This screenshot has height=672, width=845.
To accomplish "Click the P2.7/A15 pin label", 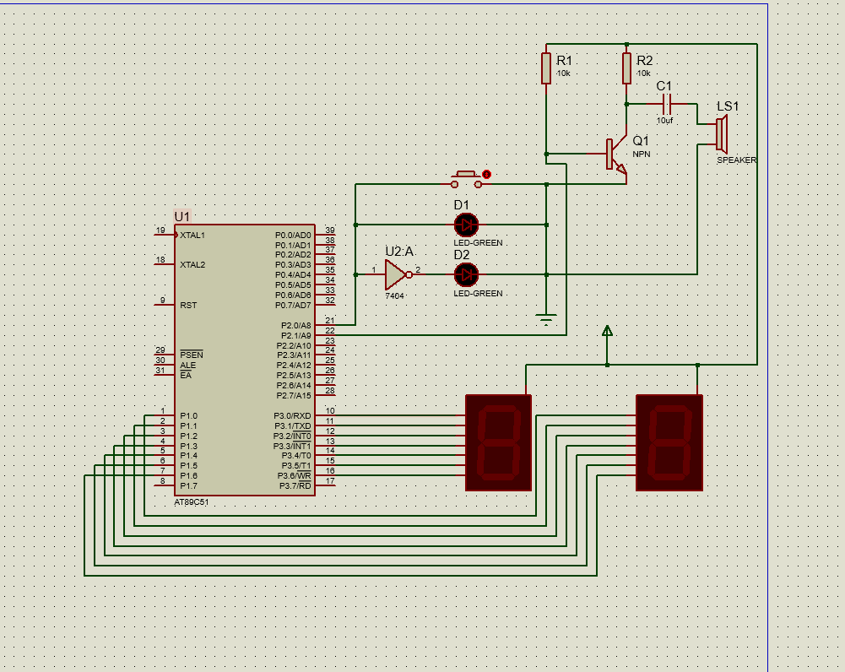I will [294, 396].
